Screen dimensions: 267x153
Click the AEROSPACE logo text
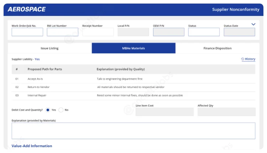coord(27,9)
